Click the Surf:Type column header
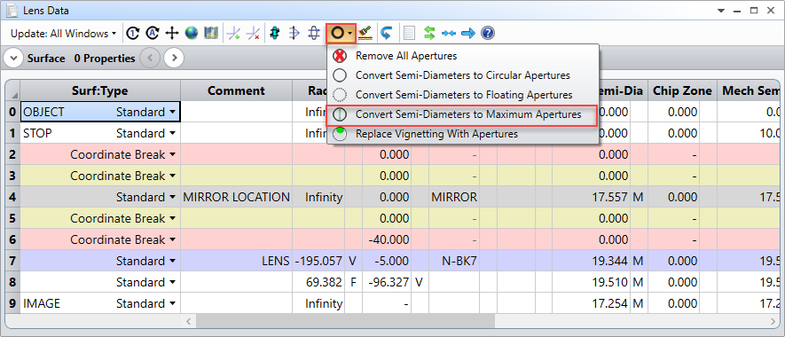This screenshot has height=337, width=785. pos(100,90)
